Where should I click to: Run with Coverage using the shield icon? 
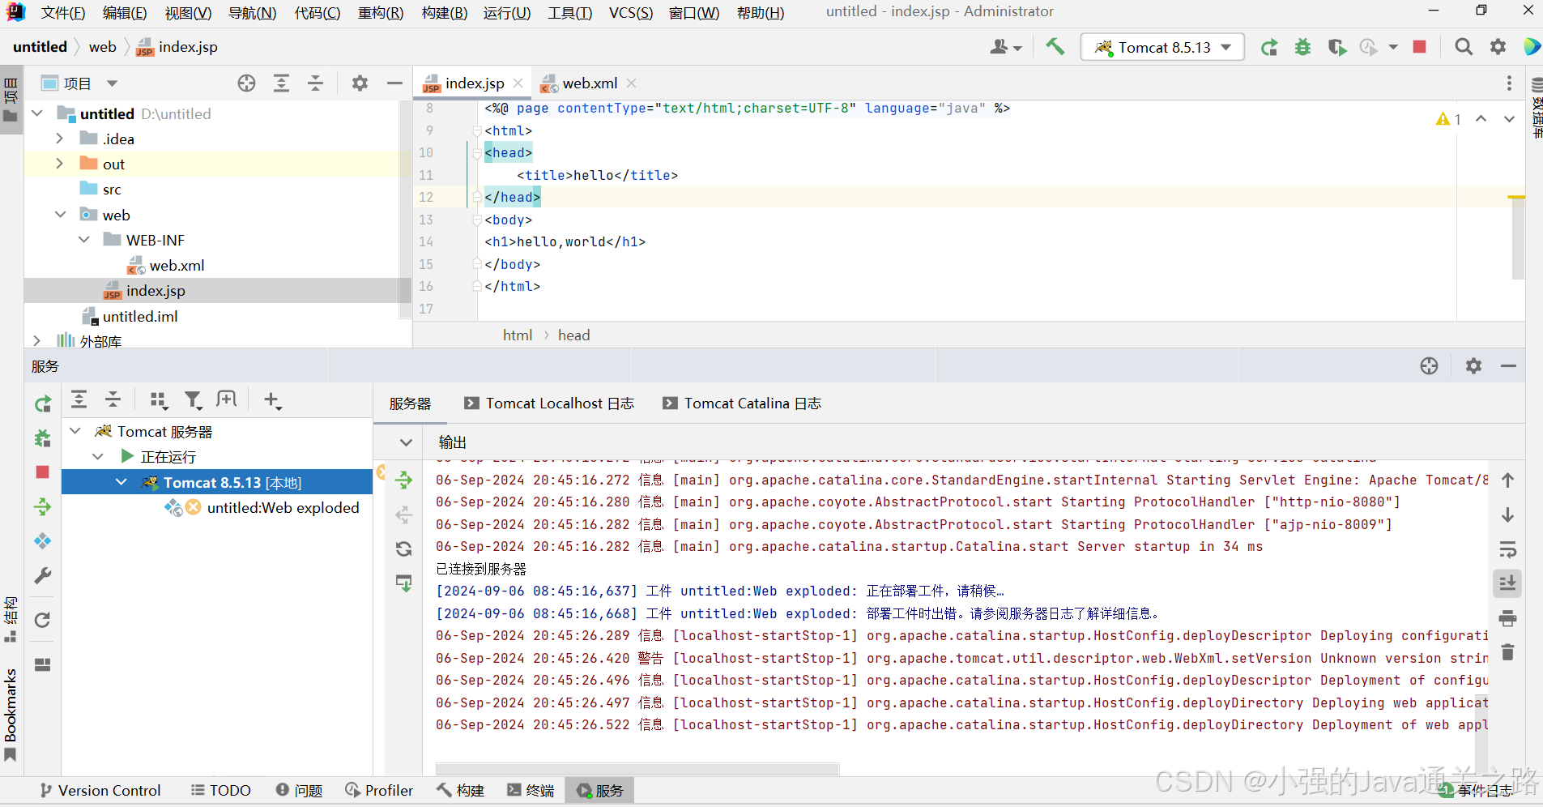[1336, 47]
